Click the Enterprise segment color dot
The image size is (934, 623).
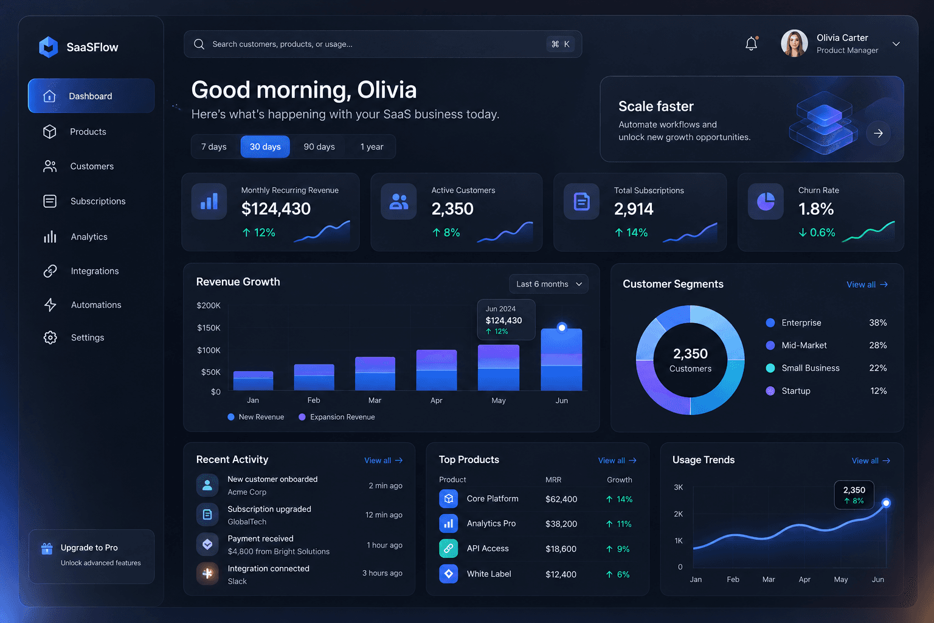tap(770, 323)
